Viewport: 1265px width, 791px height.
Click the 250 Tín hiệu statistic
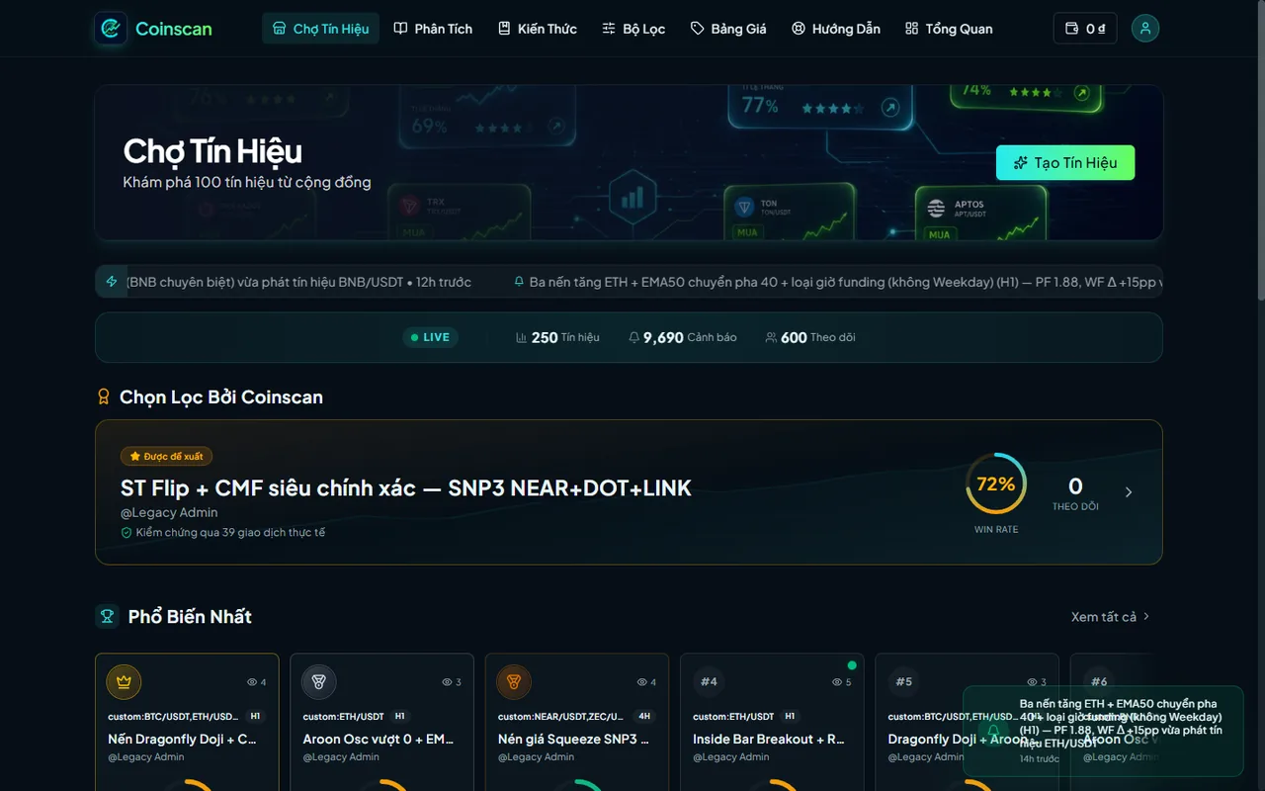[x=557, y=337]
